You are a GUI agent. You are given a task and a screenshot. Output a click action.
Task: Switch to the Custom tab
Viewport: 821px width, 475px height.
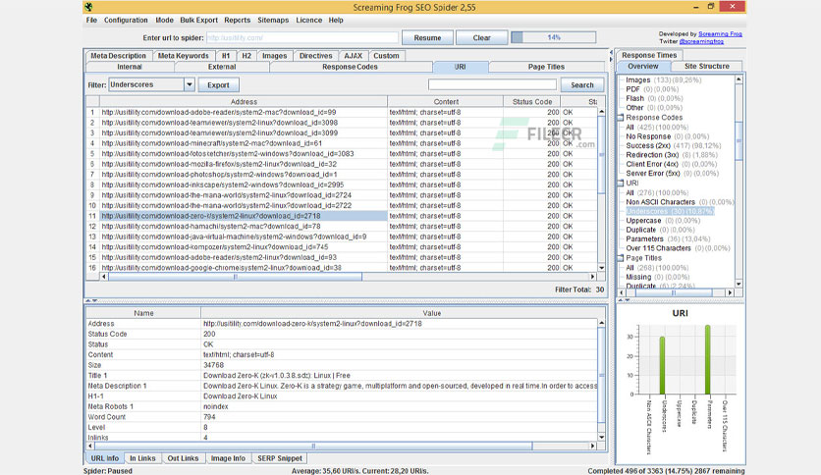[386, 56]
